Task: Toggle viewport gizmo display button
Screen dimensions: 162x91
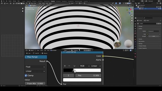Action: [116, 3]
